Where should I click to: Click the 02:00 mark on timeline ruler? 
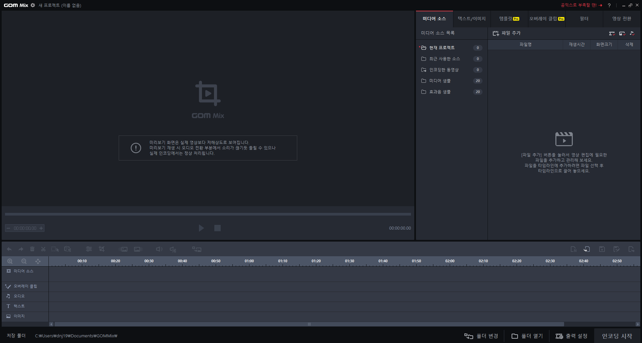pyautogui.click(x=450, y=261)
